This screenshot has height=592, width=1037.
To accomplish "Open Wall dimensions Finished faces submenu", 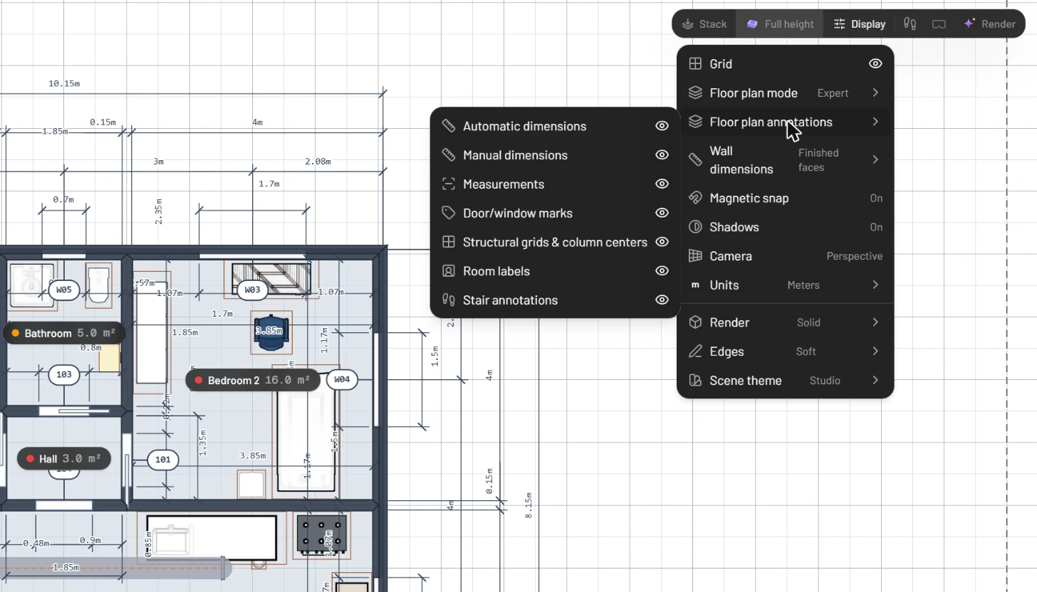I will (x=785, y=160).
